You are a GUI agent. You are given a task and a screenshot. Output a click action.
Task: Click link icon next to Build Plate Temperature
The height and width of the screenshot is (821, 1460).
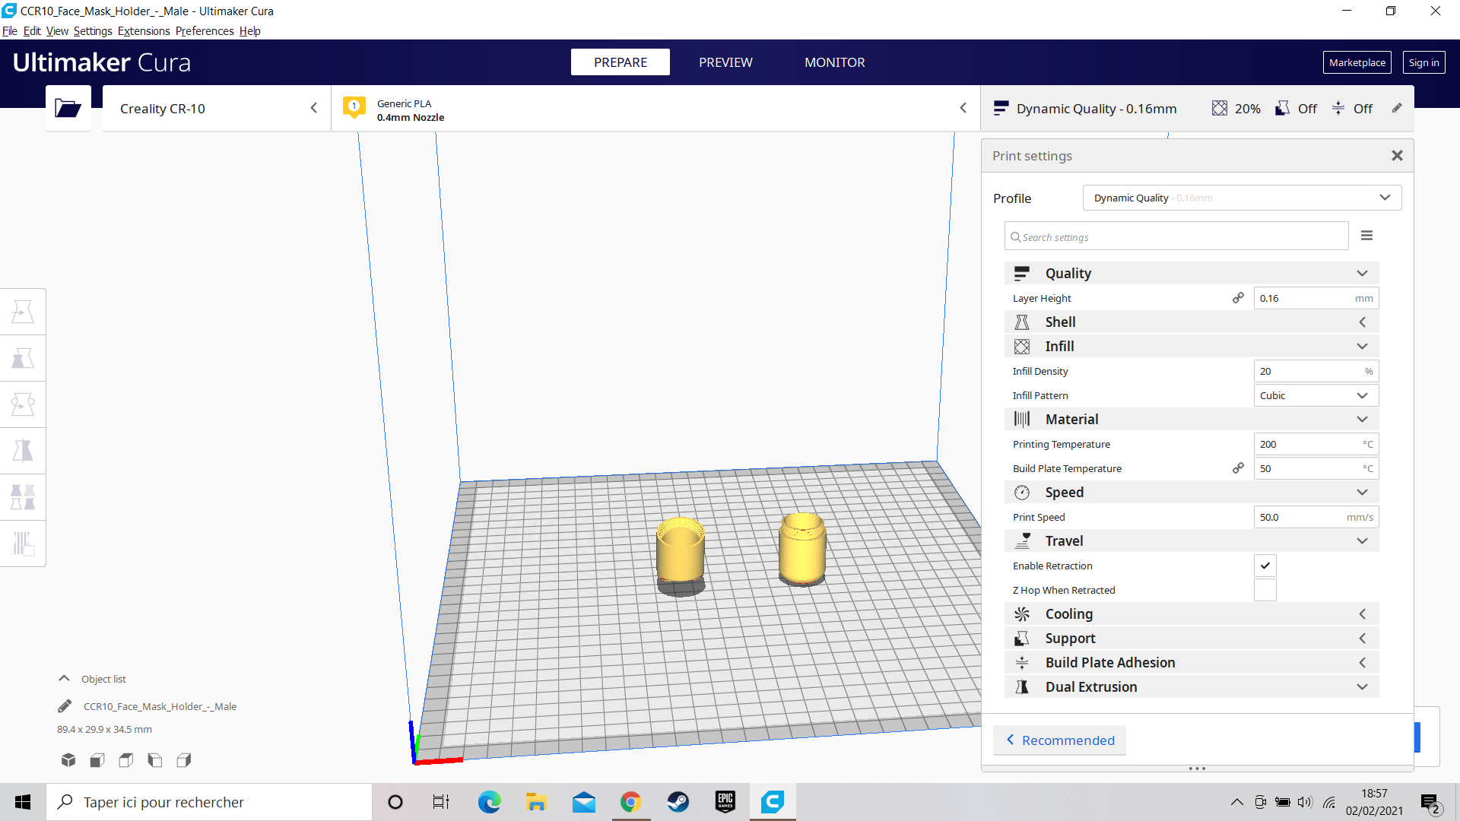click(x=1239, y=468)
